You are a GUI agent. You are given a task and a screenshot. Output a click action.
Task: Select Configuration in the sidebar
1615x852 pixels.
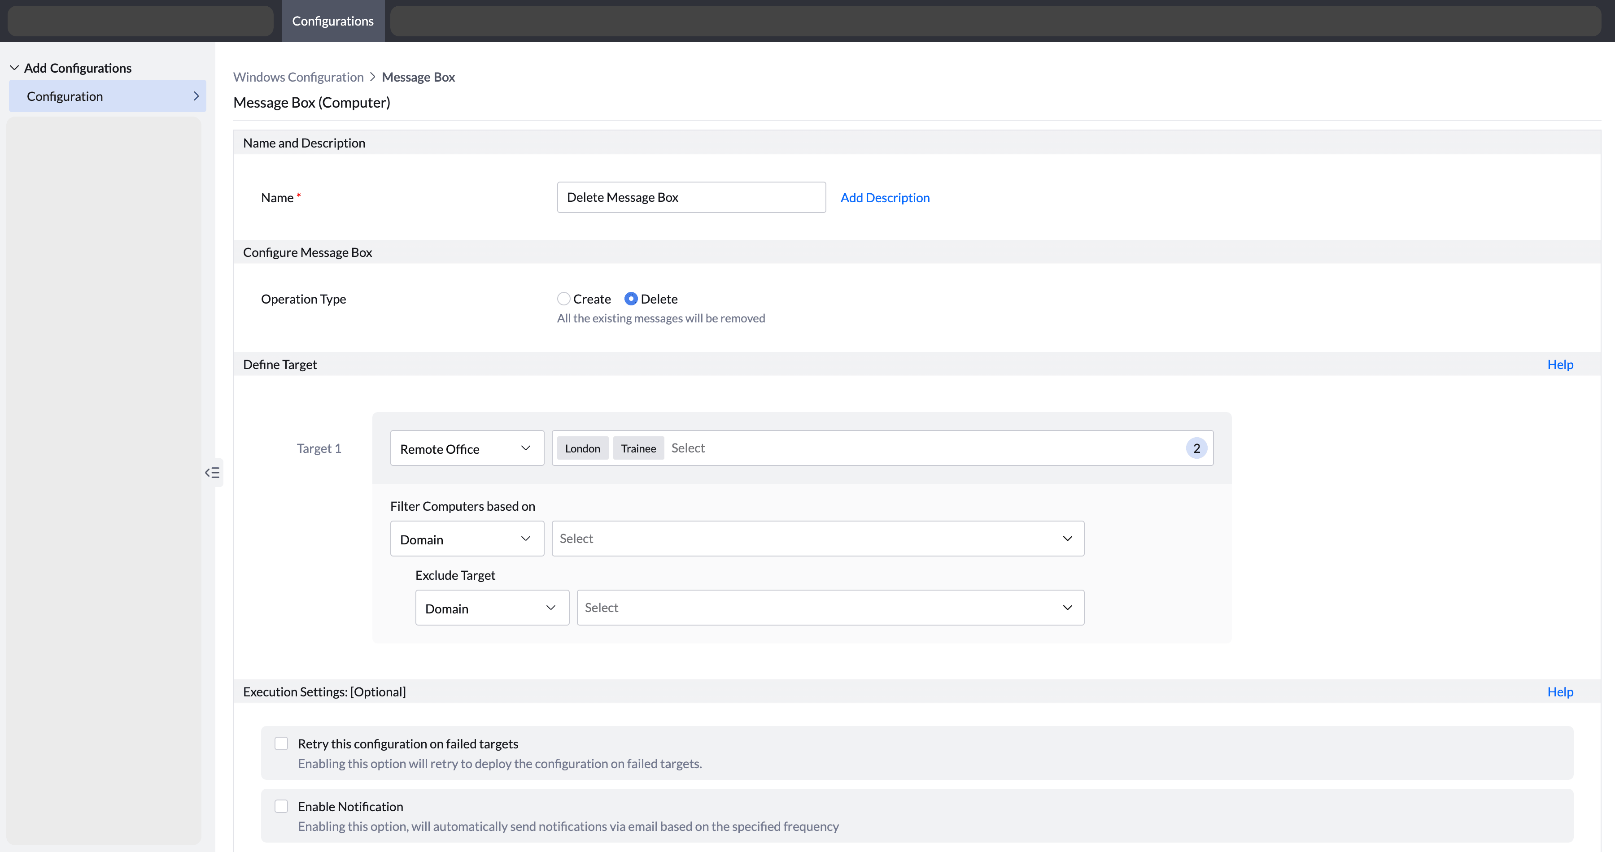107,96
